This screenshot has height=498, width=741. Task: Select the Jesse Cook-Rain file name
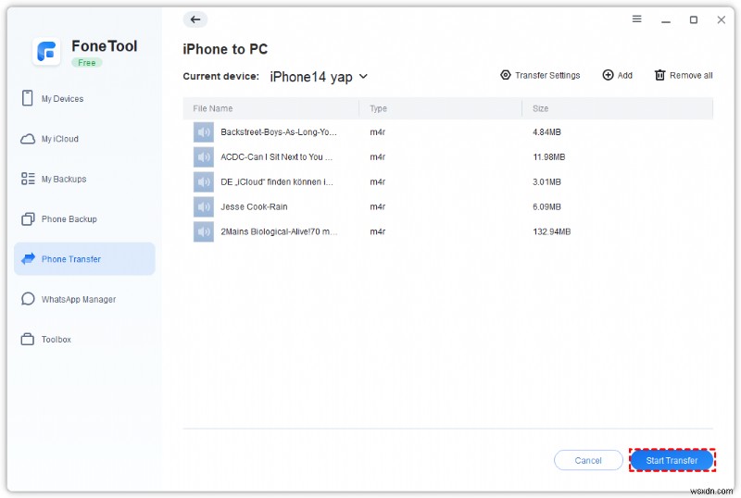click(254, 207)
